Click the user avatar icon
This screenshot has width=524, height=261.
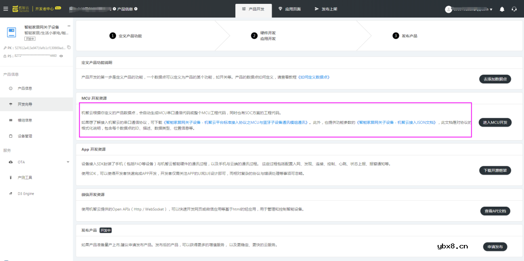[448, 9]
